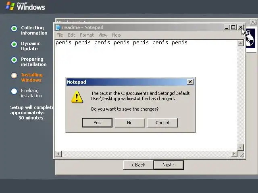Viewport: 258px width, 193px height.
Task: Cancel the Notepad save prompt
Action: [x=162, y=123]
